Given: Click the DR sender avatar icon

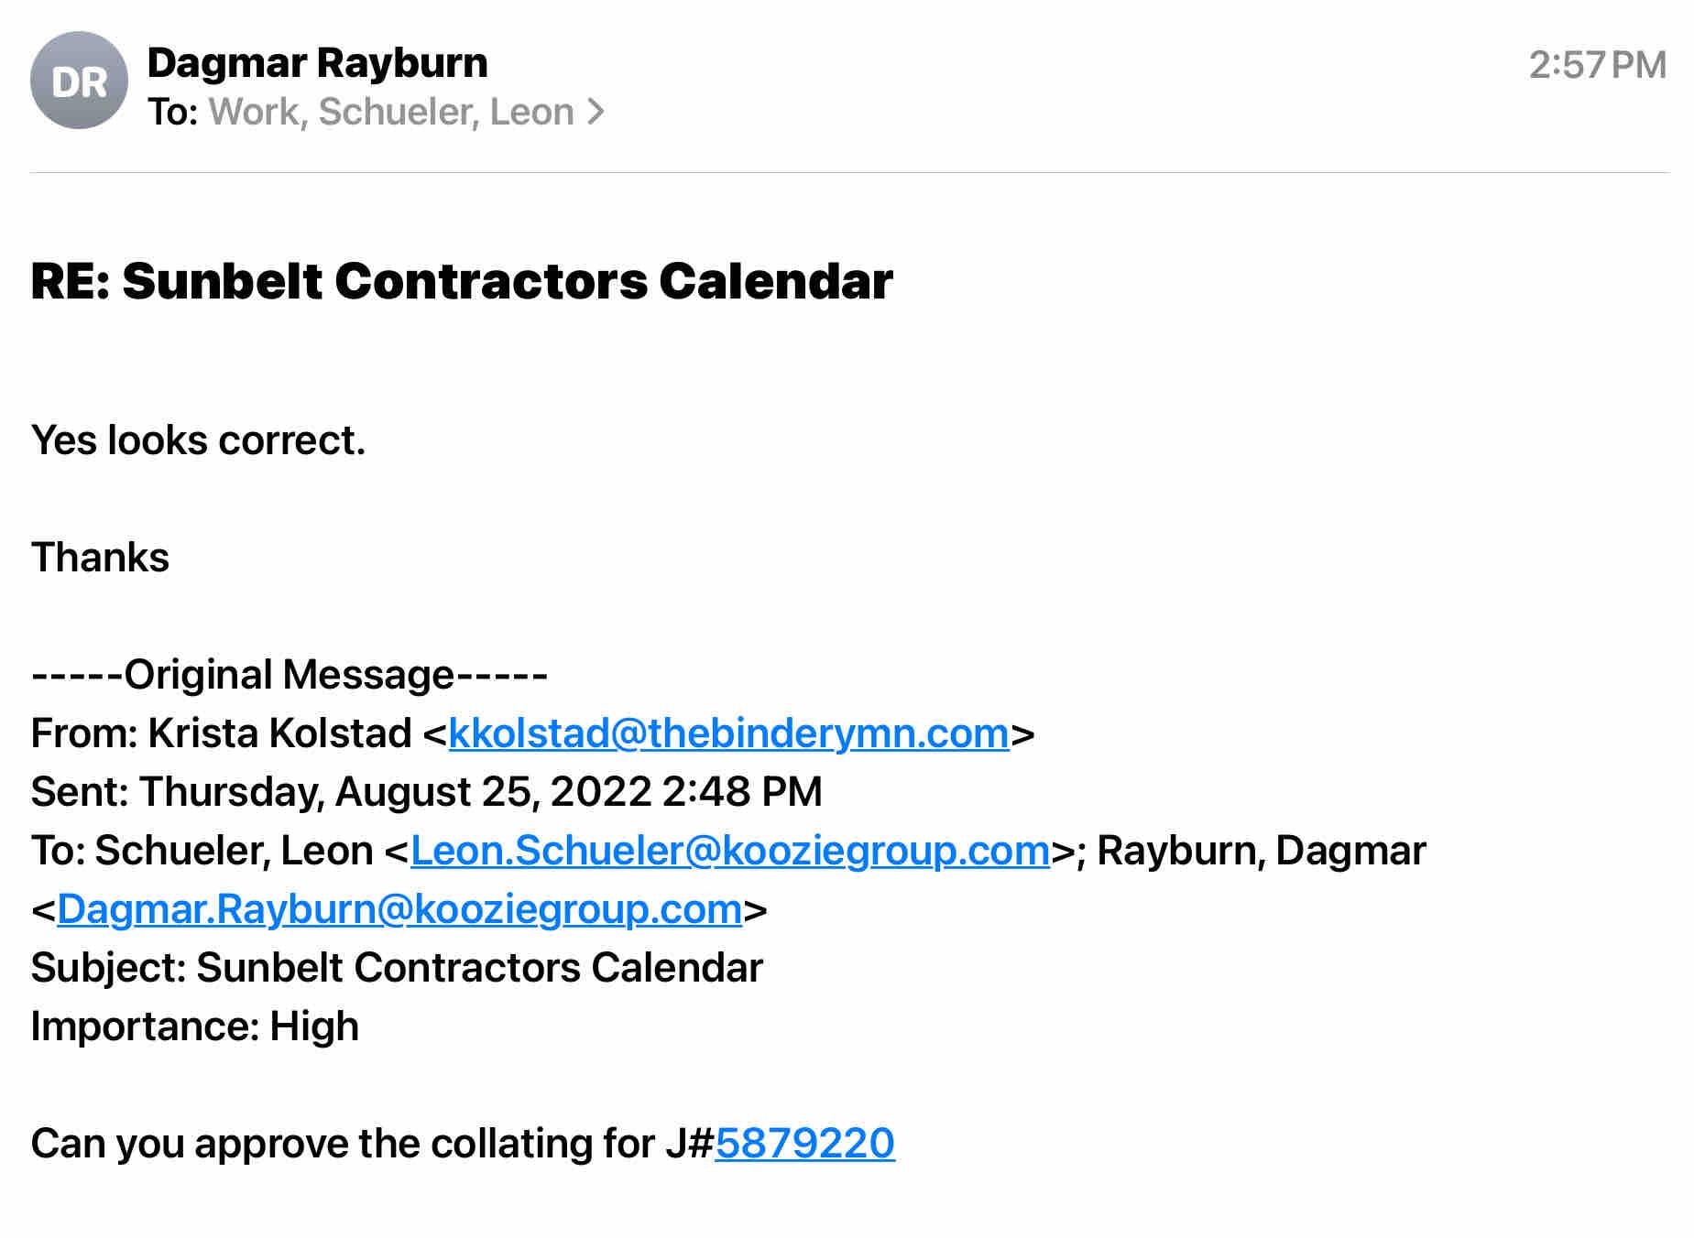Looking at the screenshot, I should point(79,81).
